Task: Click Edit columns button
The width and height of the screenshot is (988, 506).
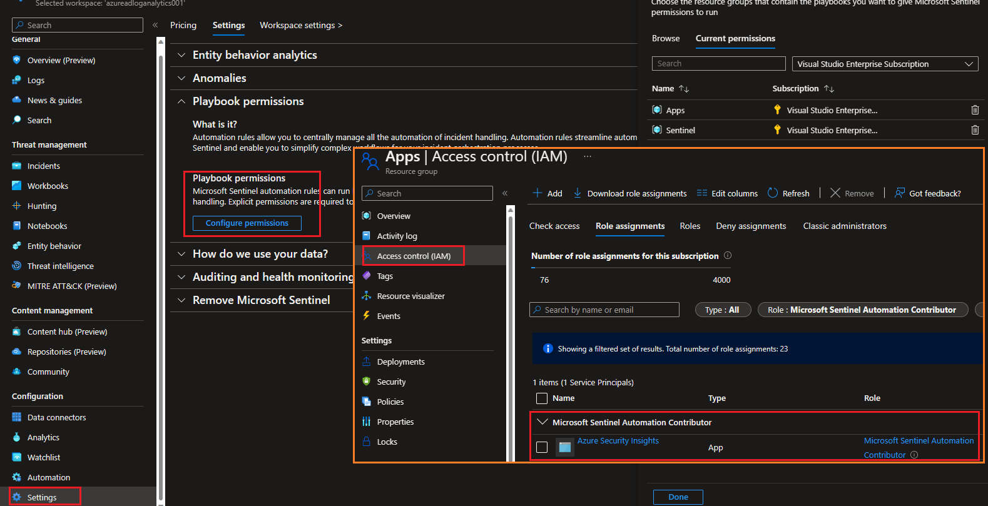Action: 727,193
